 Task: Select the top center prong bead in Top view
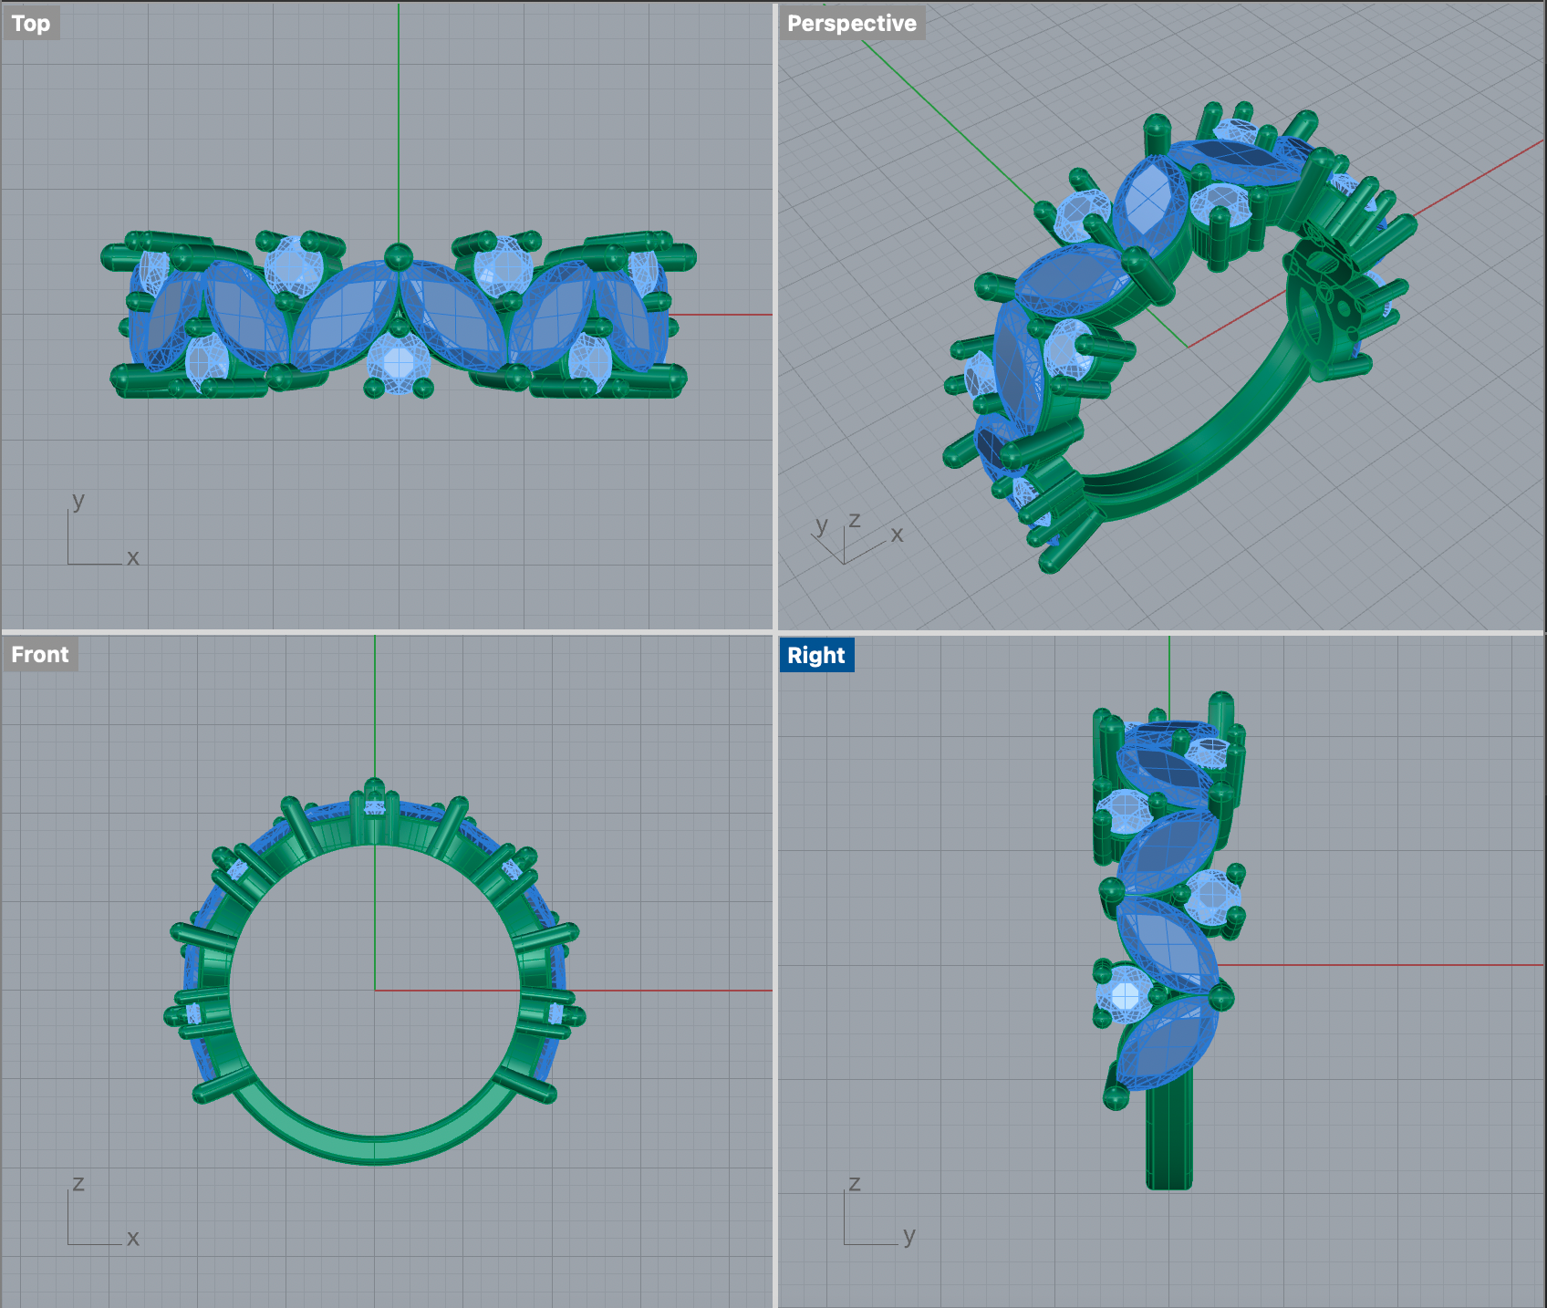click(x=399, y=256)
